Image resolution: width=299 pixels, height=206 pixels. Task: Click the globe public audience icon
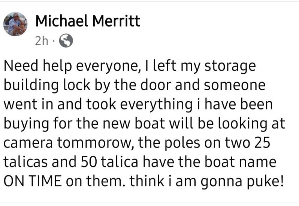coord(65,42)
